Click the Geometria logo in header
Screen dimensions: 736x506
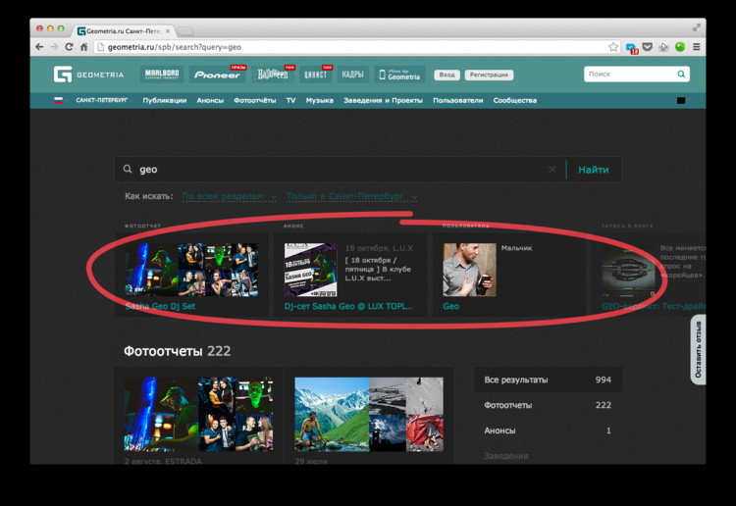(x=88, y=75)
